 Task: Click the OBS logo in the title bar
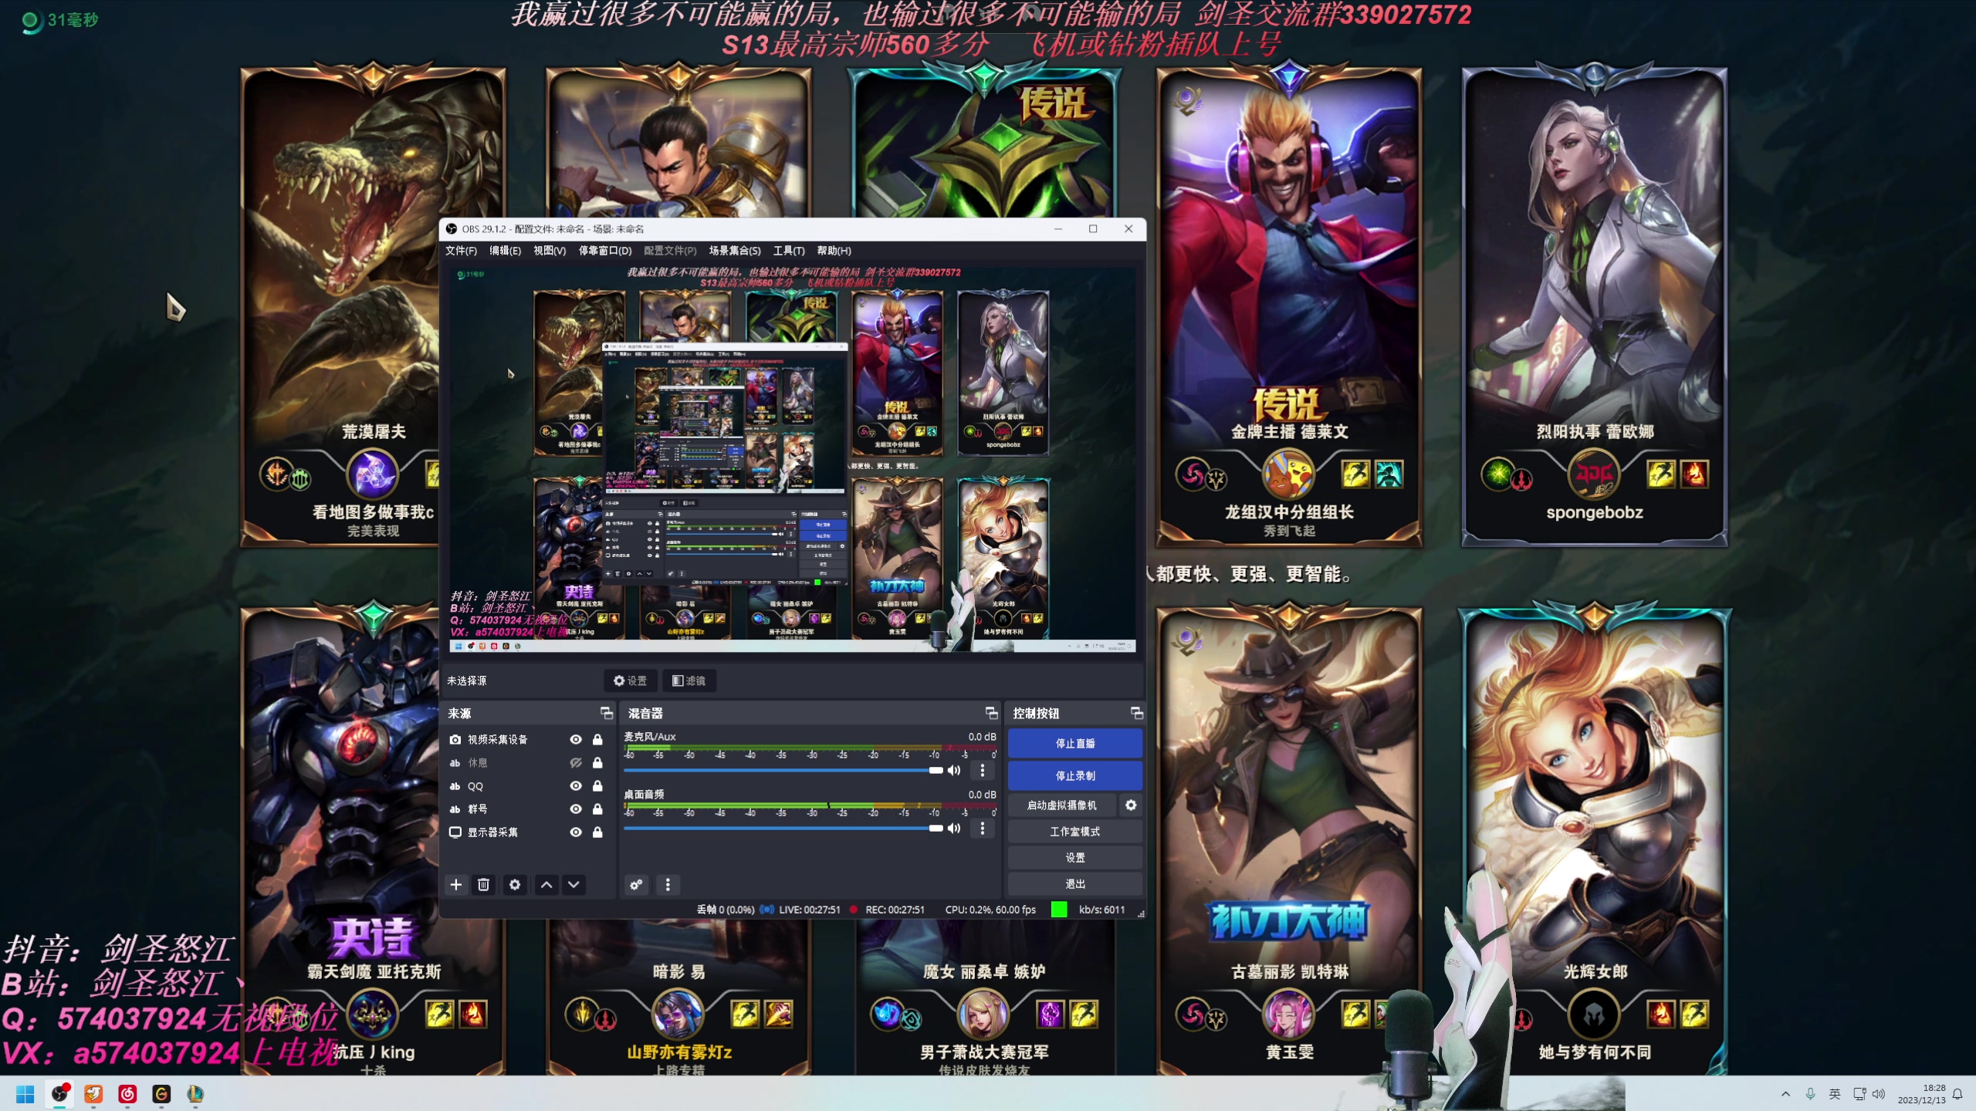coord(452,228)
